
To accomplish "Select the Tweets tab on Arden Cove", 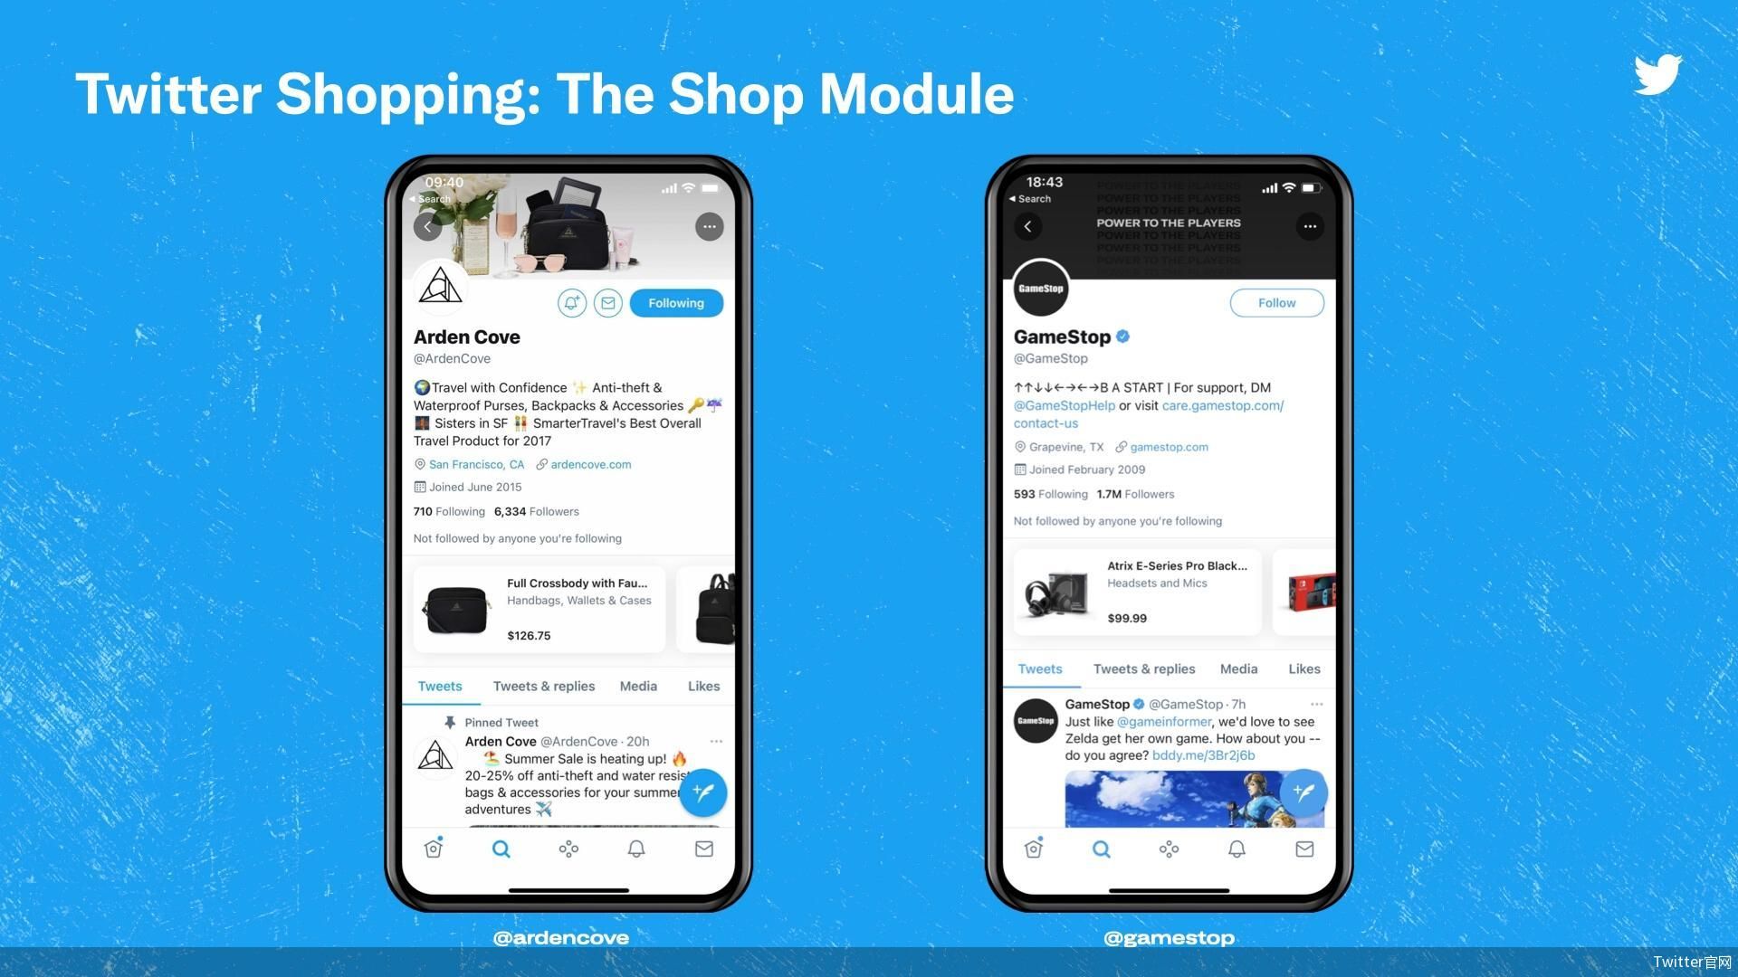I will tap(439, 685).
